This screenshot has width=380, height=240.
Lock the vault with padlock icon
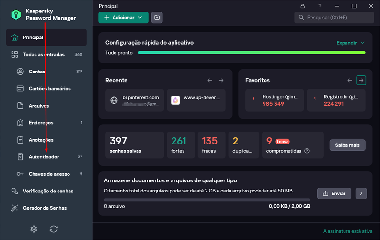tap(303, 6)
